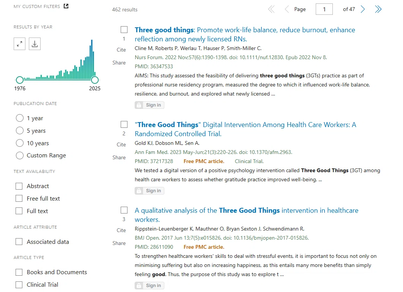The width and height of the screenshot is (403, 292).
Task: Select result 3 checkbox
Action: click(124, 210)
